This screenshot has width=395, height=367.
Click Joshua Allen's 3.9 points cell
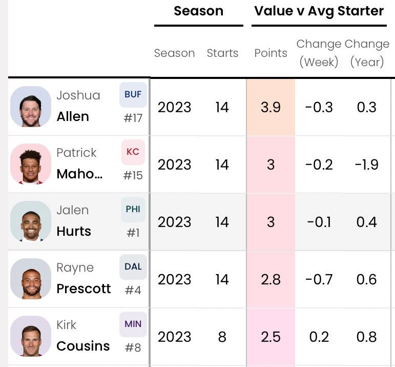pos(271,107)
